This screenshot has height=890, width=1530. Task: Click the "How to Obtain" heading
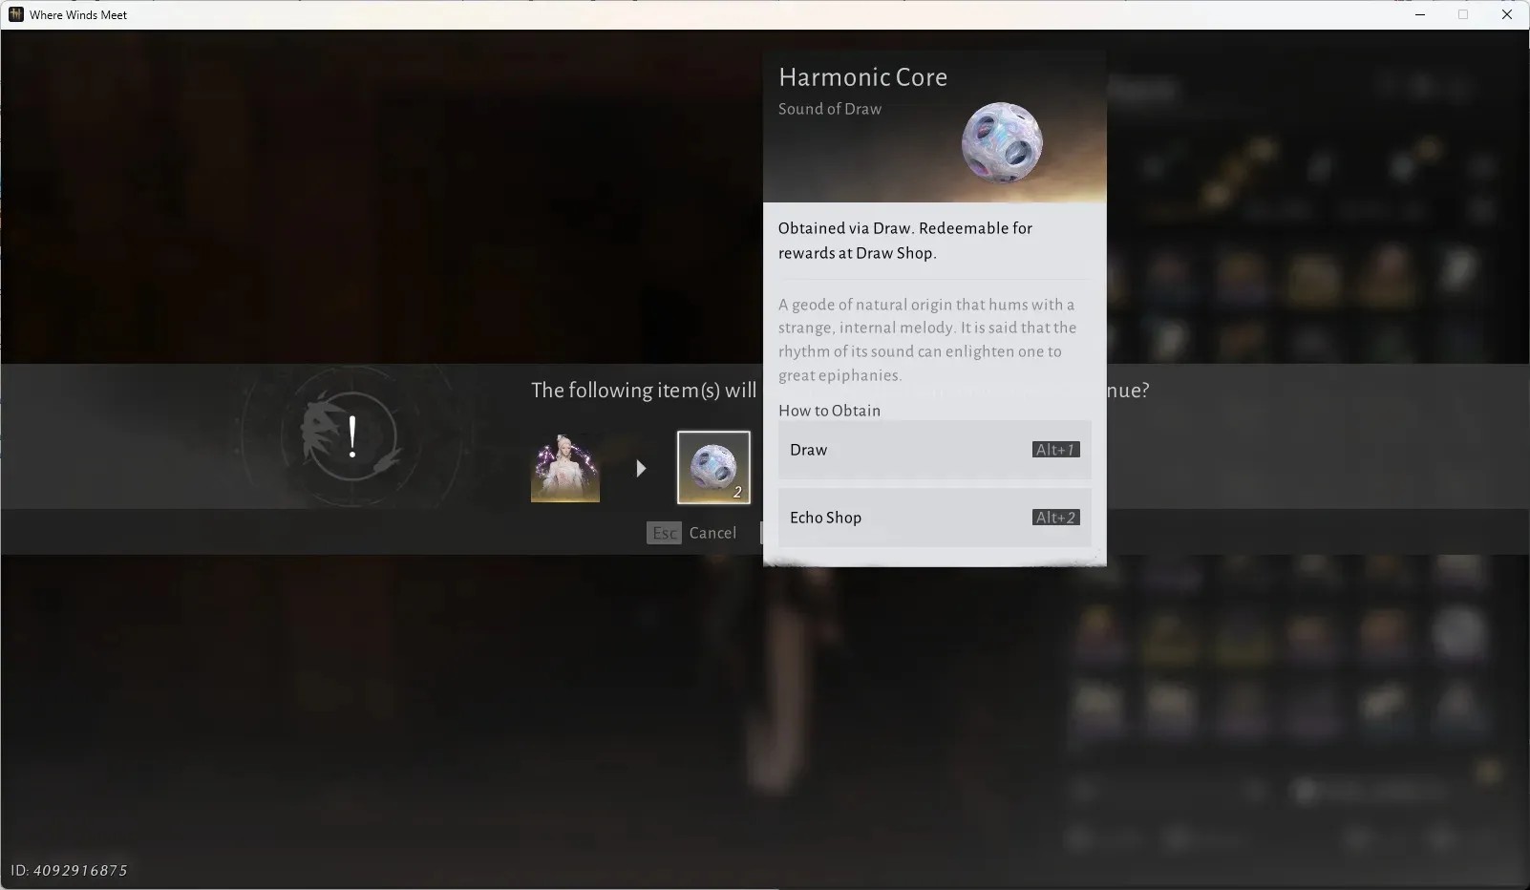tap(829, 411)
